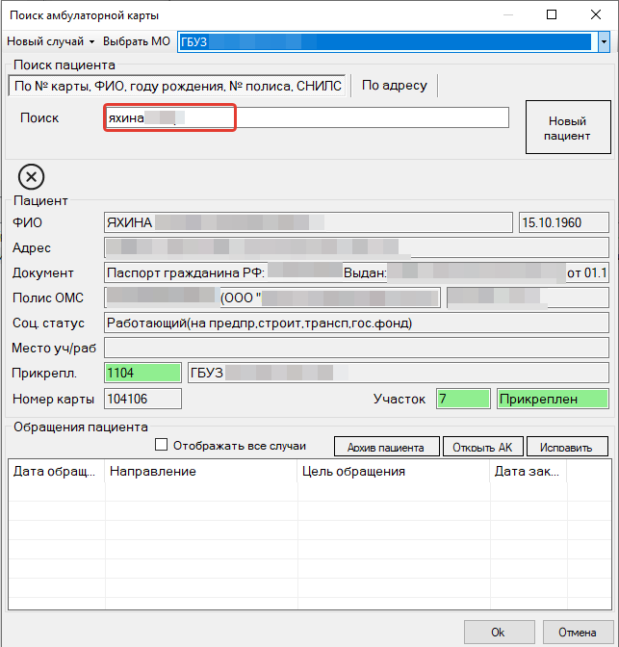Confirm with the Ok button

click(x=498, y=633)
